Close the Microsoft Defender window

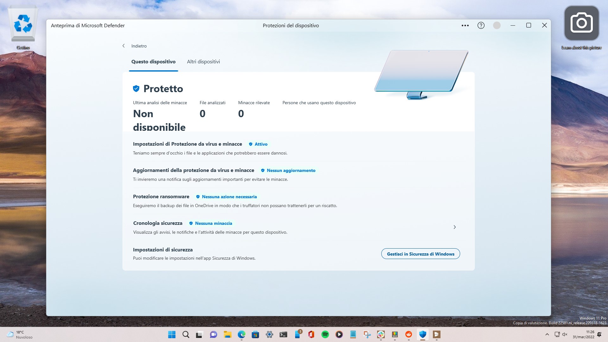pos(544,25)
